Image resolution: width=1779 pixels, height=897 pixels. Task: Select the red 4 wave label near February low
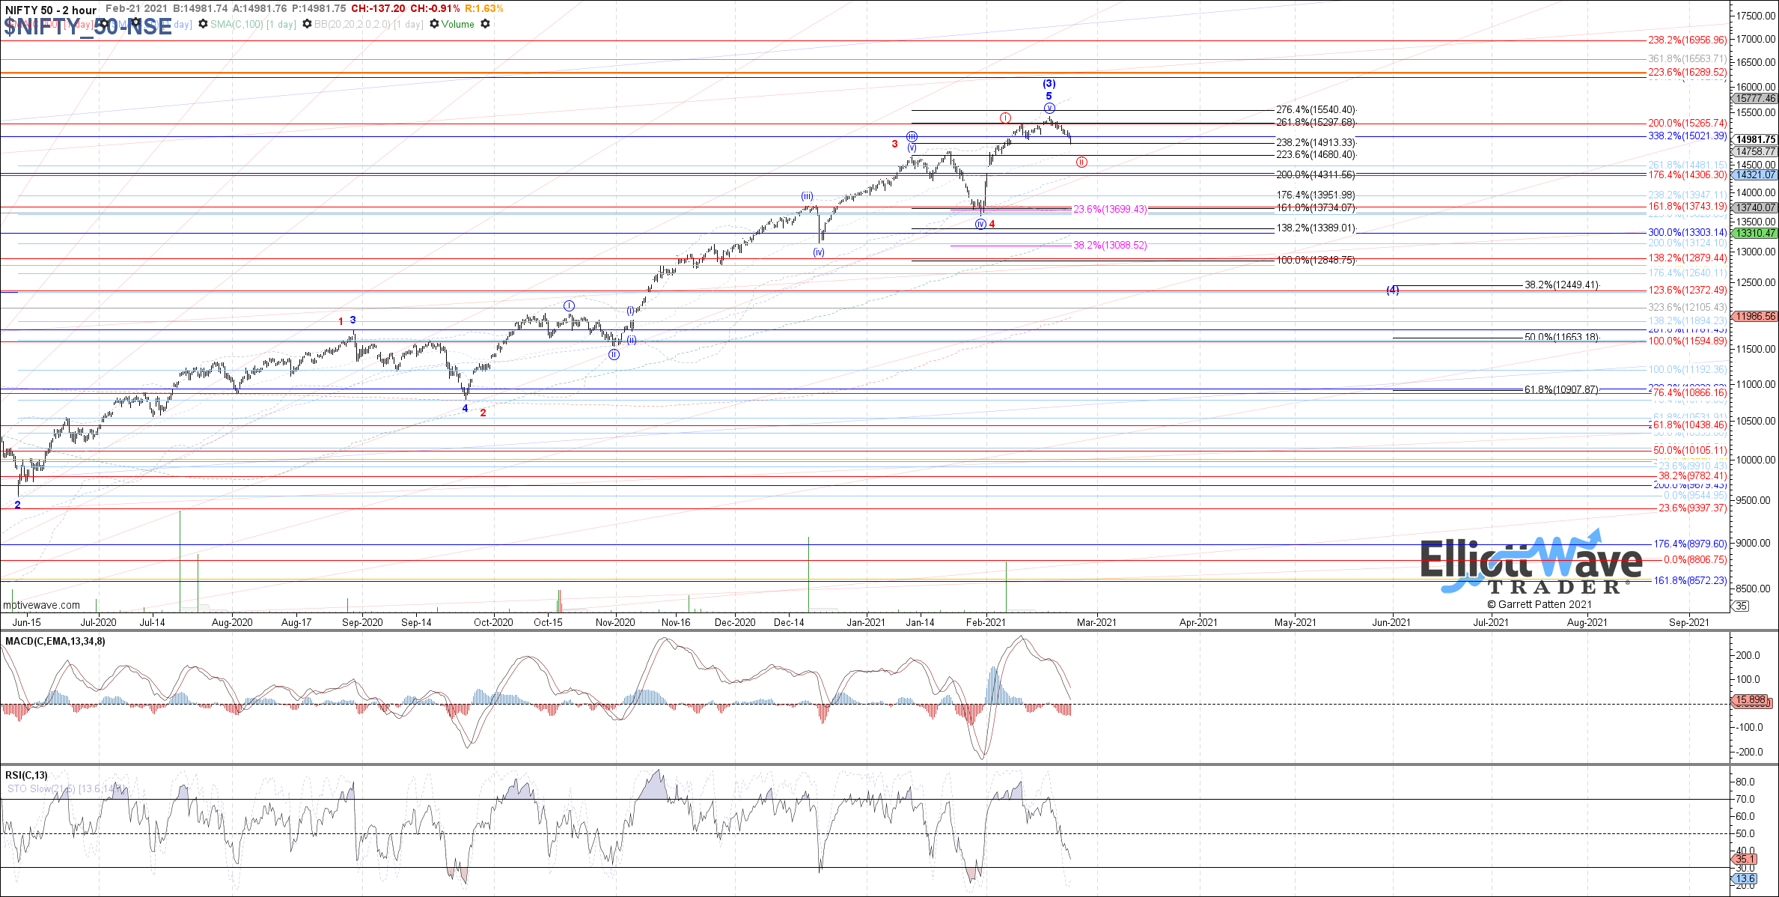(992, 224)
